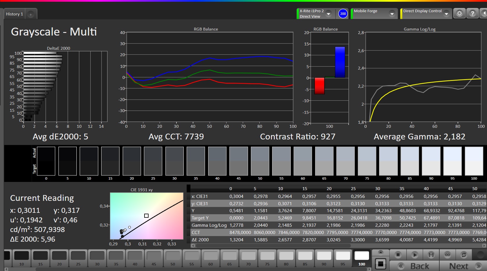
Task: Stop the measurement sequence
Action: [x=398, y=255]
